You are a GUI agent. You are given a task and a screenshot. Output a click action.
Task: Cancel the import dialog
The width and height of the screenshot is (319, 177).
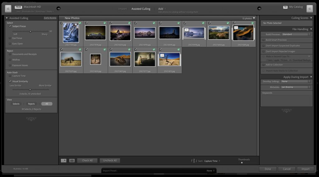pos(287,169)
